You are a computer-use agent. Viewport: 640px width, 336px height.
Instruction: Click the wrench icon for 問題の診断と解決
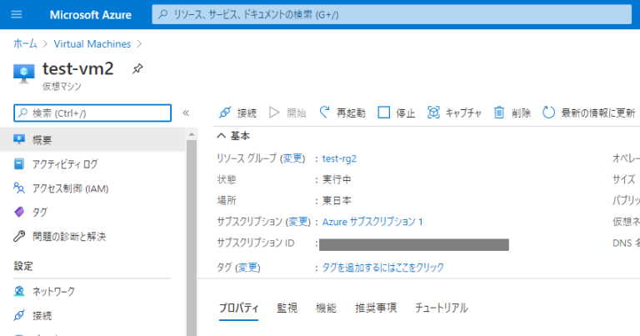(x=19, y=236)
